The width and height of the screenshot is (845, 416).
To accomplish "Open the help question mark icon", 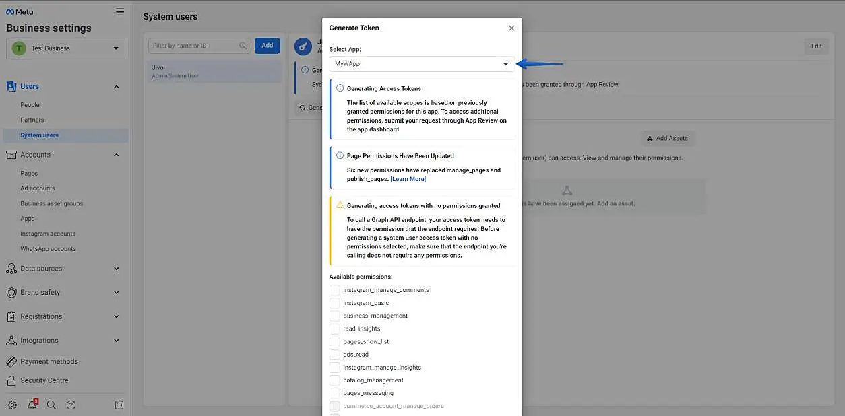I will [71, 405].
